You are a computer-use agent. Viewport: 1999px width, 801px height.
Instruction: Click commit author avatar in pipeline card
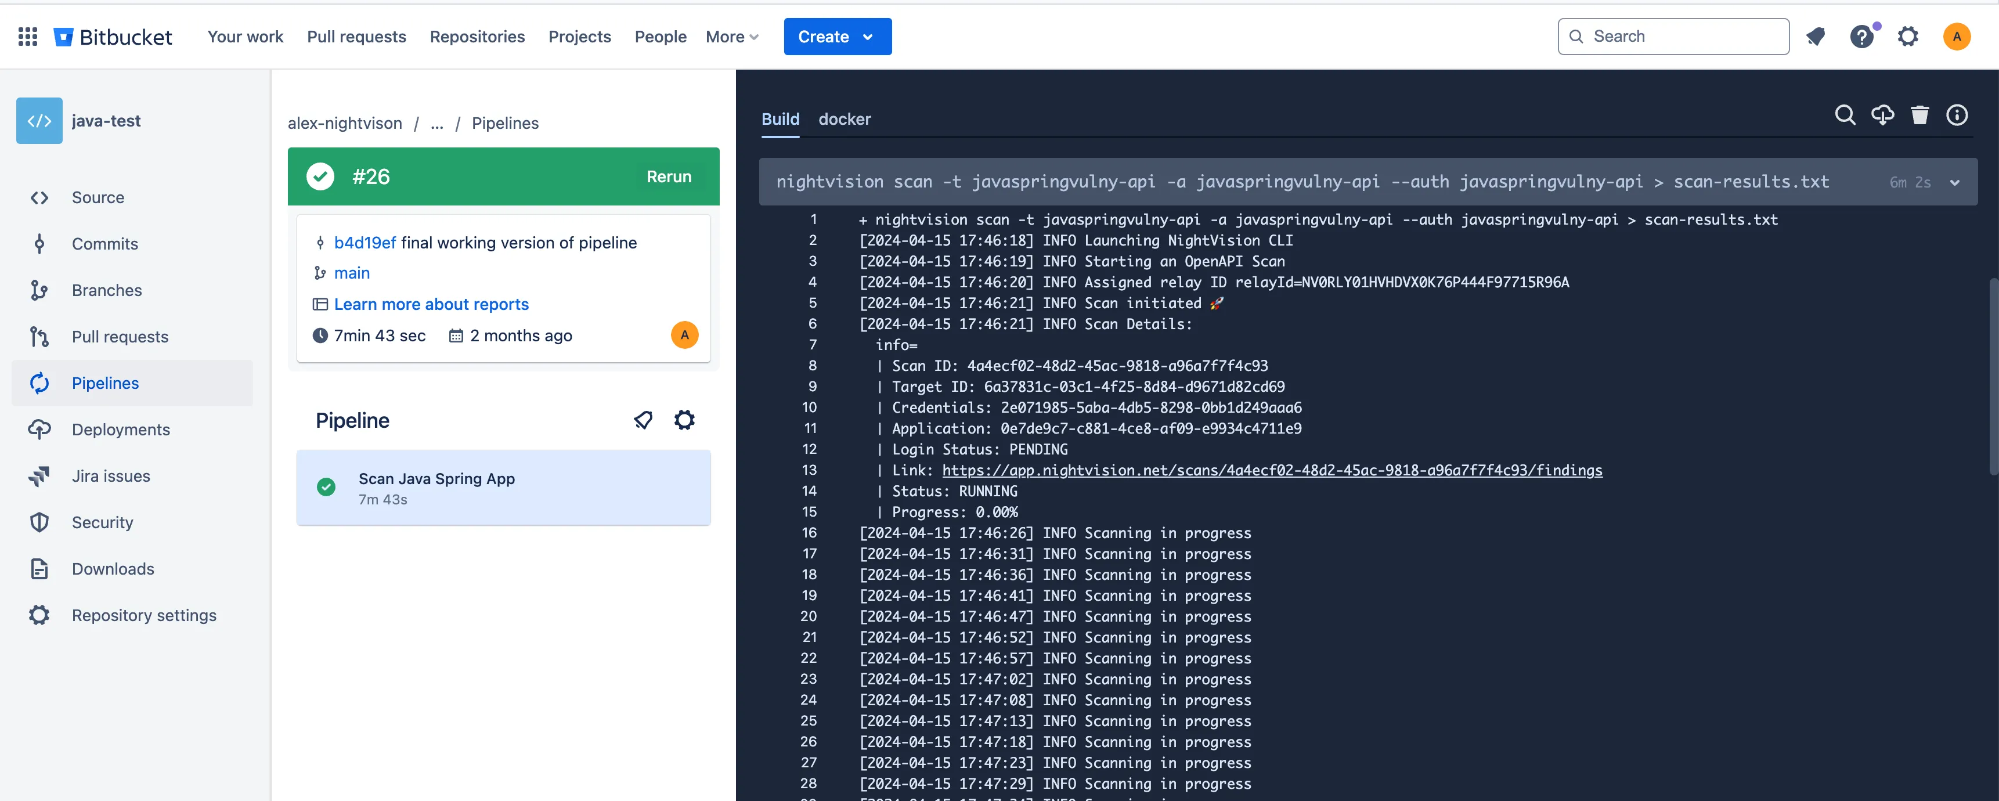tap(684, 335)
